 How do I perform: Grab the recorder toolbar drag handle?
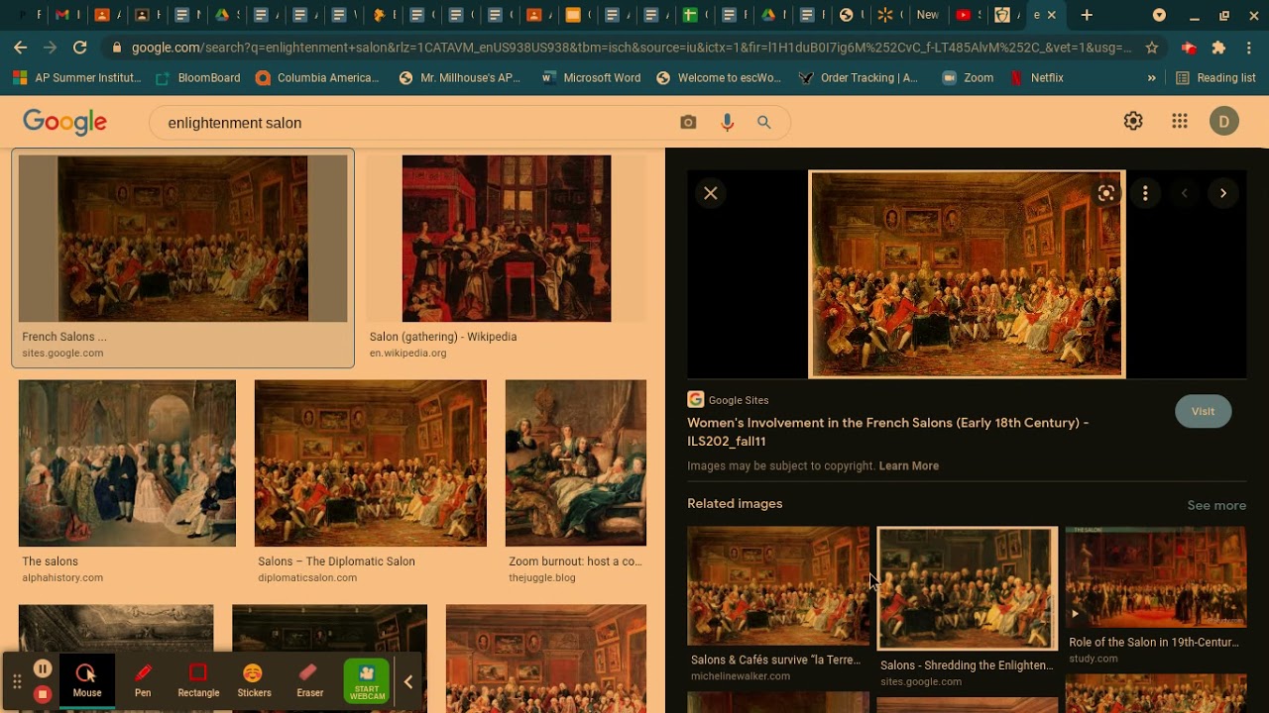[x=17, y=681]
